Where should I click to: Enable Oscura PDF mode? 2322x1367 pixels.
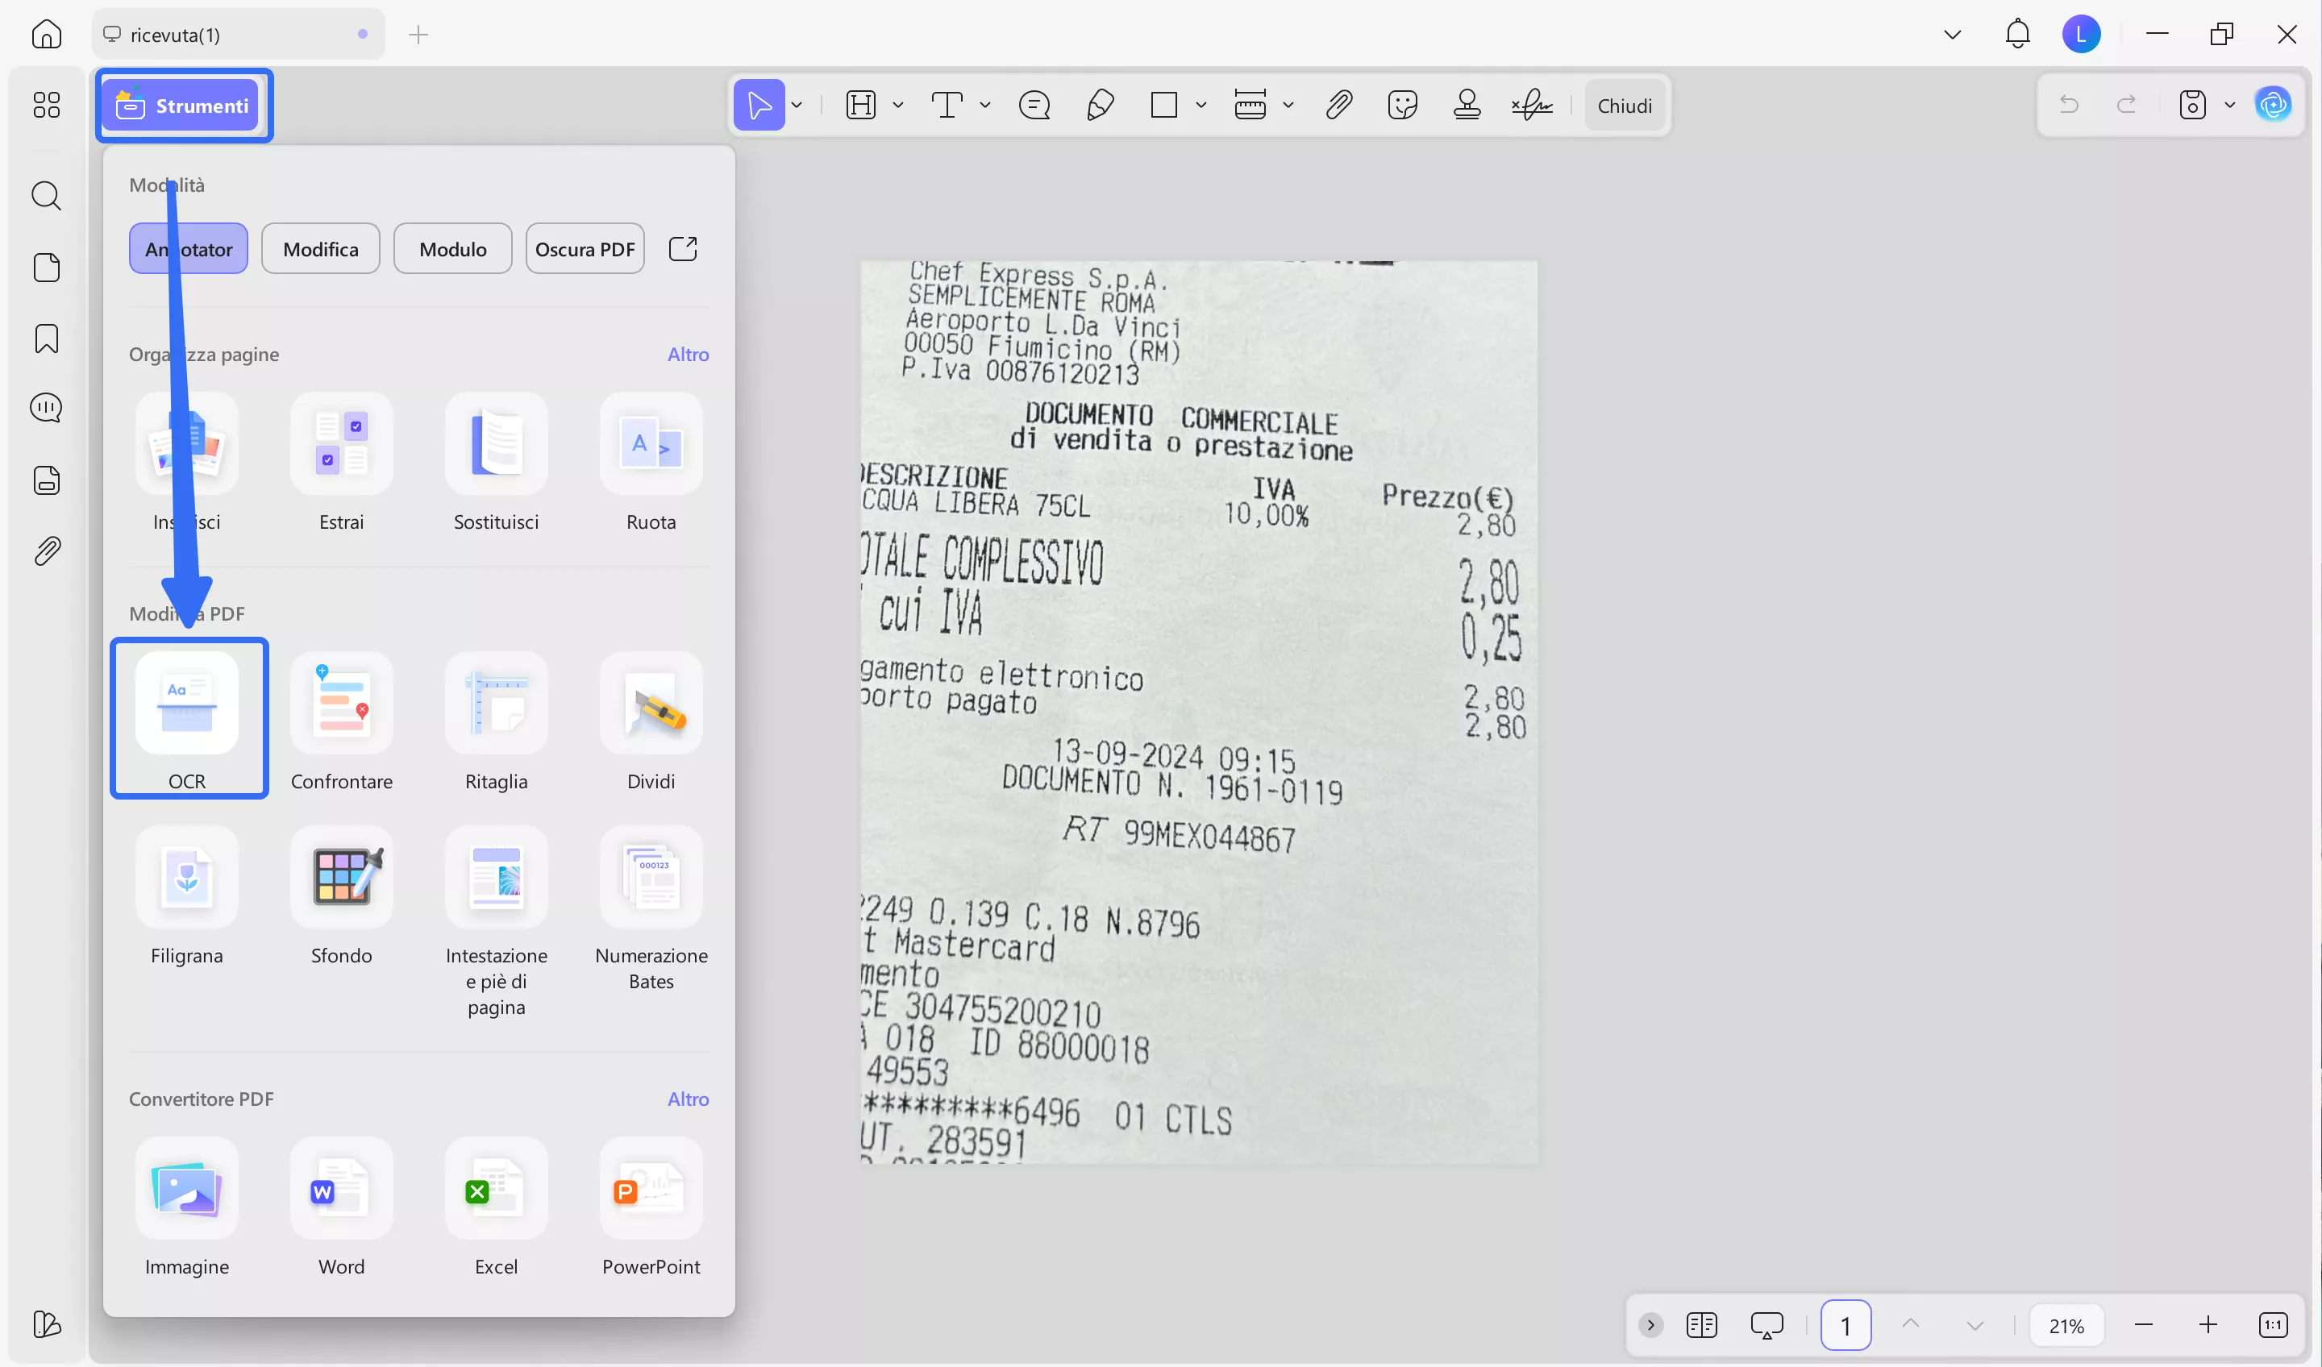[x=585, y=247]
